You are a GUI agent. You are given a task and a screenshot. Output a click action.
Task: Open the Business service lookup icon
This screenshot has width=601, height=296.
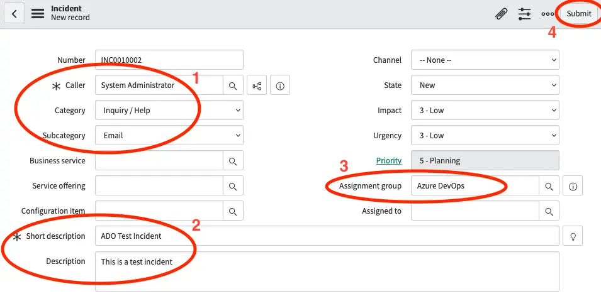(233, 161)
